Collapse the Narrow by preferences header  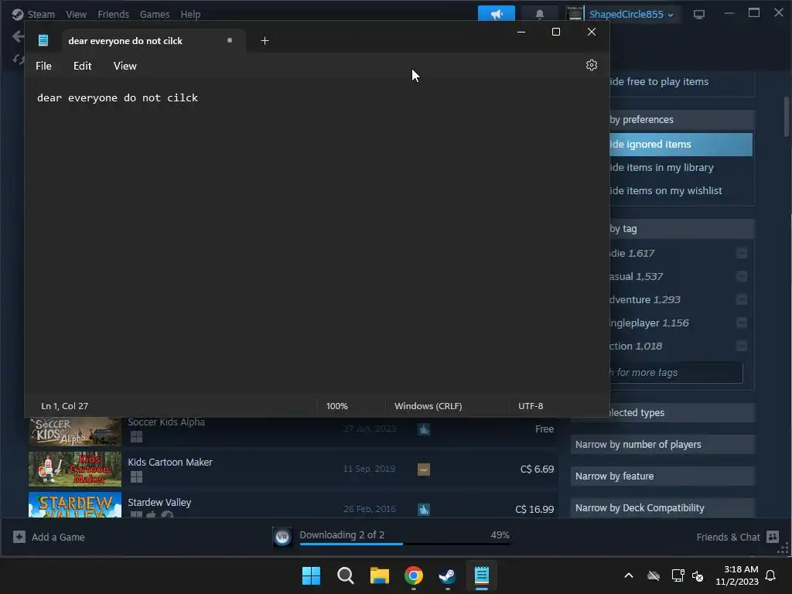pos(681,120)
